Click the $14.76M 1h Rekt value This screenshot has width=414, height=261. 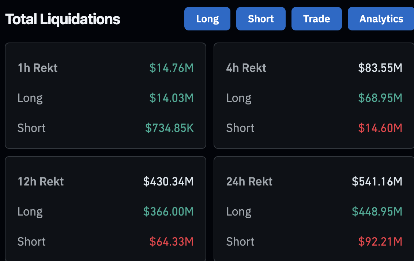click(x=172, y=68)
